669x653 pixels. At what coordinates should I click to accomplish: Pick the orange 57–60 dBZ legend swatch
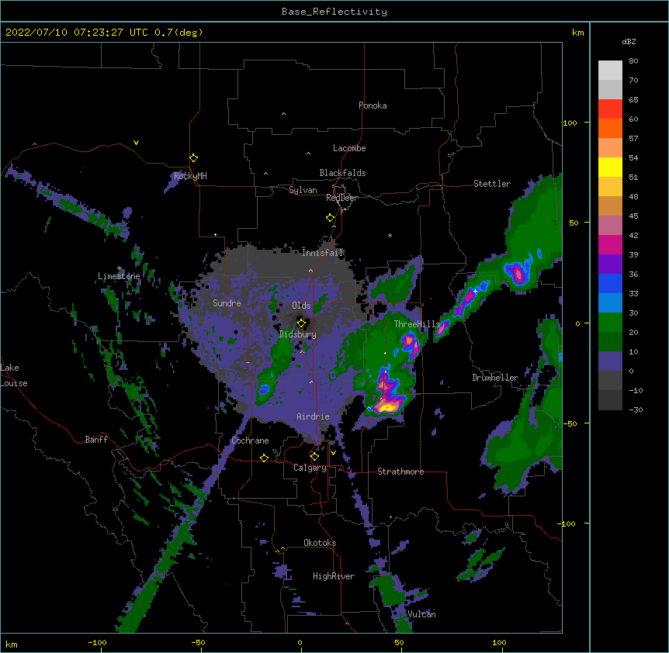click(x=610, y=128)
